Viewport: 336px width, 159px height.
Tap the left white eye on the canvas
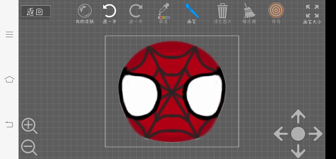[x=139, y=95]
